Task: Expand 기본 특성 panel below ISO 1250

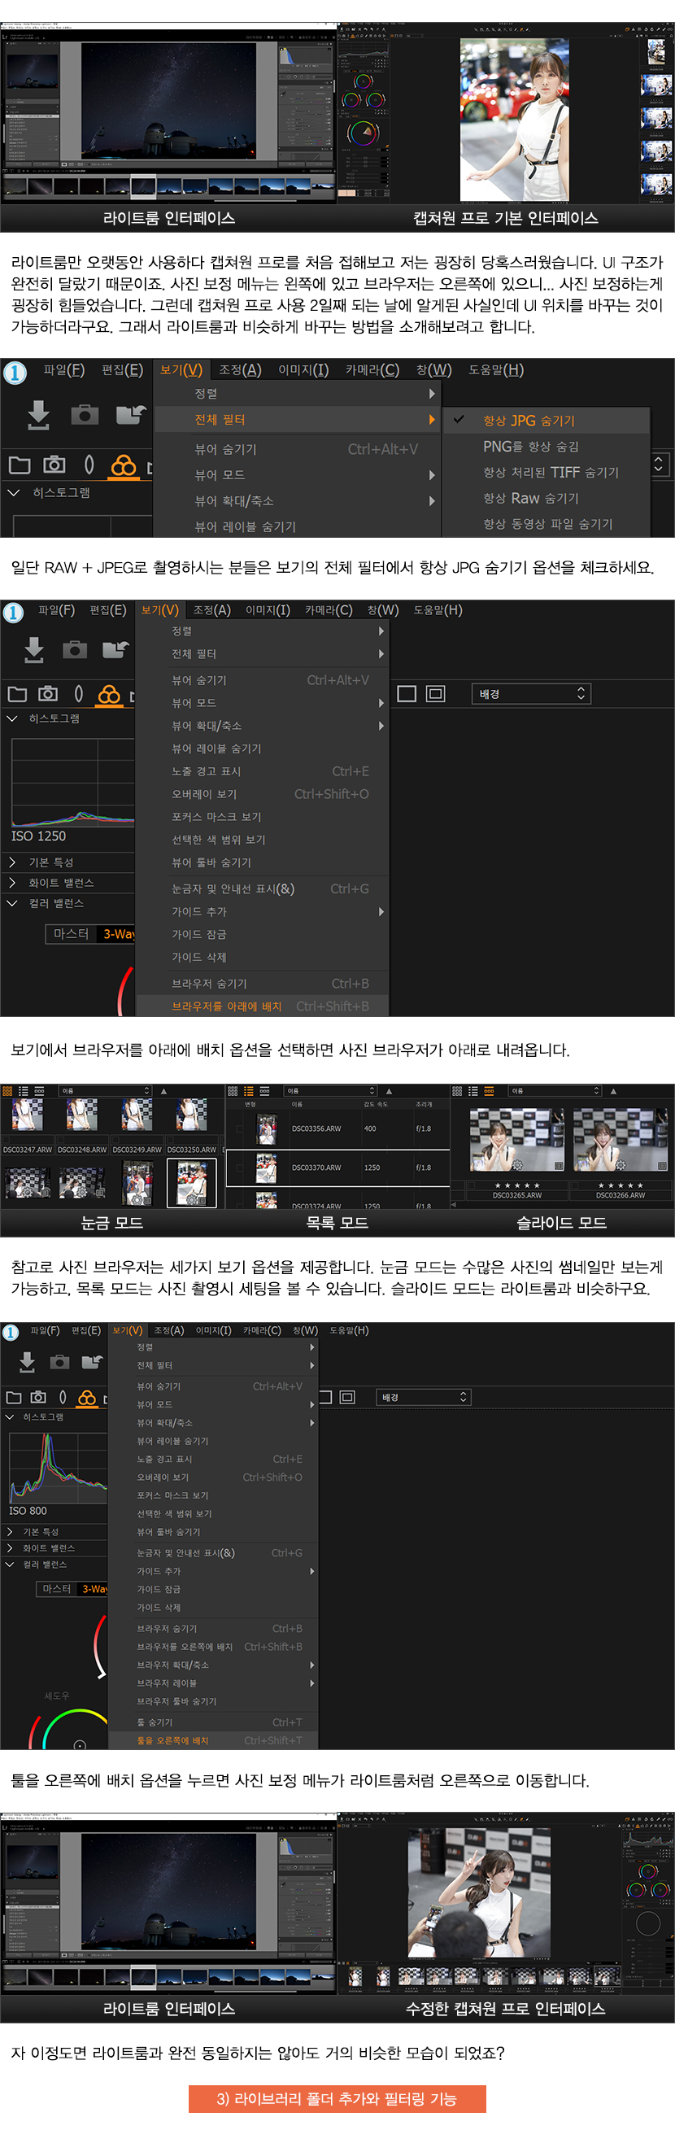Action: click(12, 862)
